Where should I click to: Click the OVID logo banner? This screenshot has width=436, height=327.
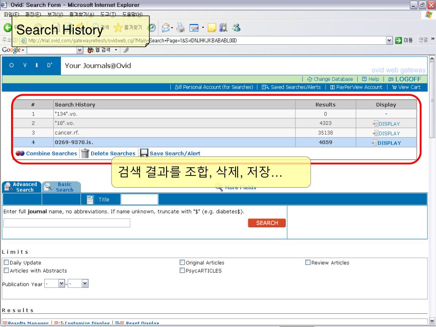31,66
